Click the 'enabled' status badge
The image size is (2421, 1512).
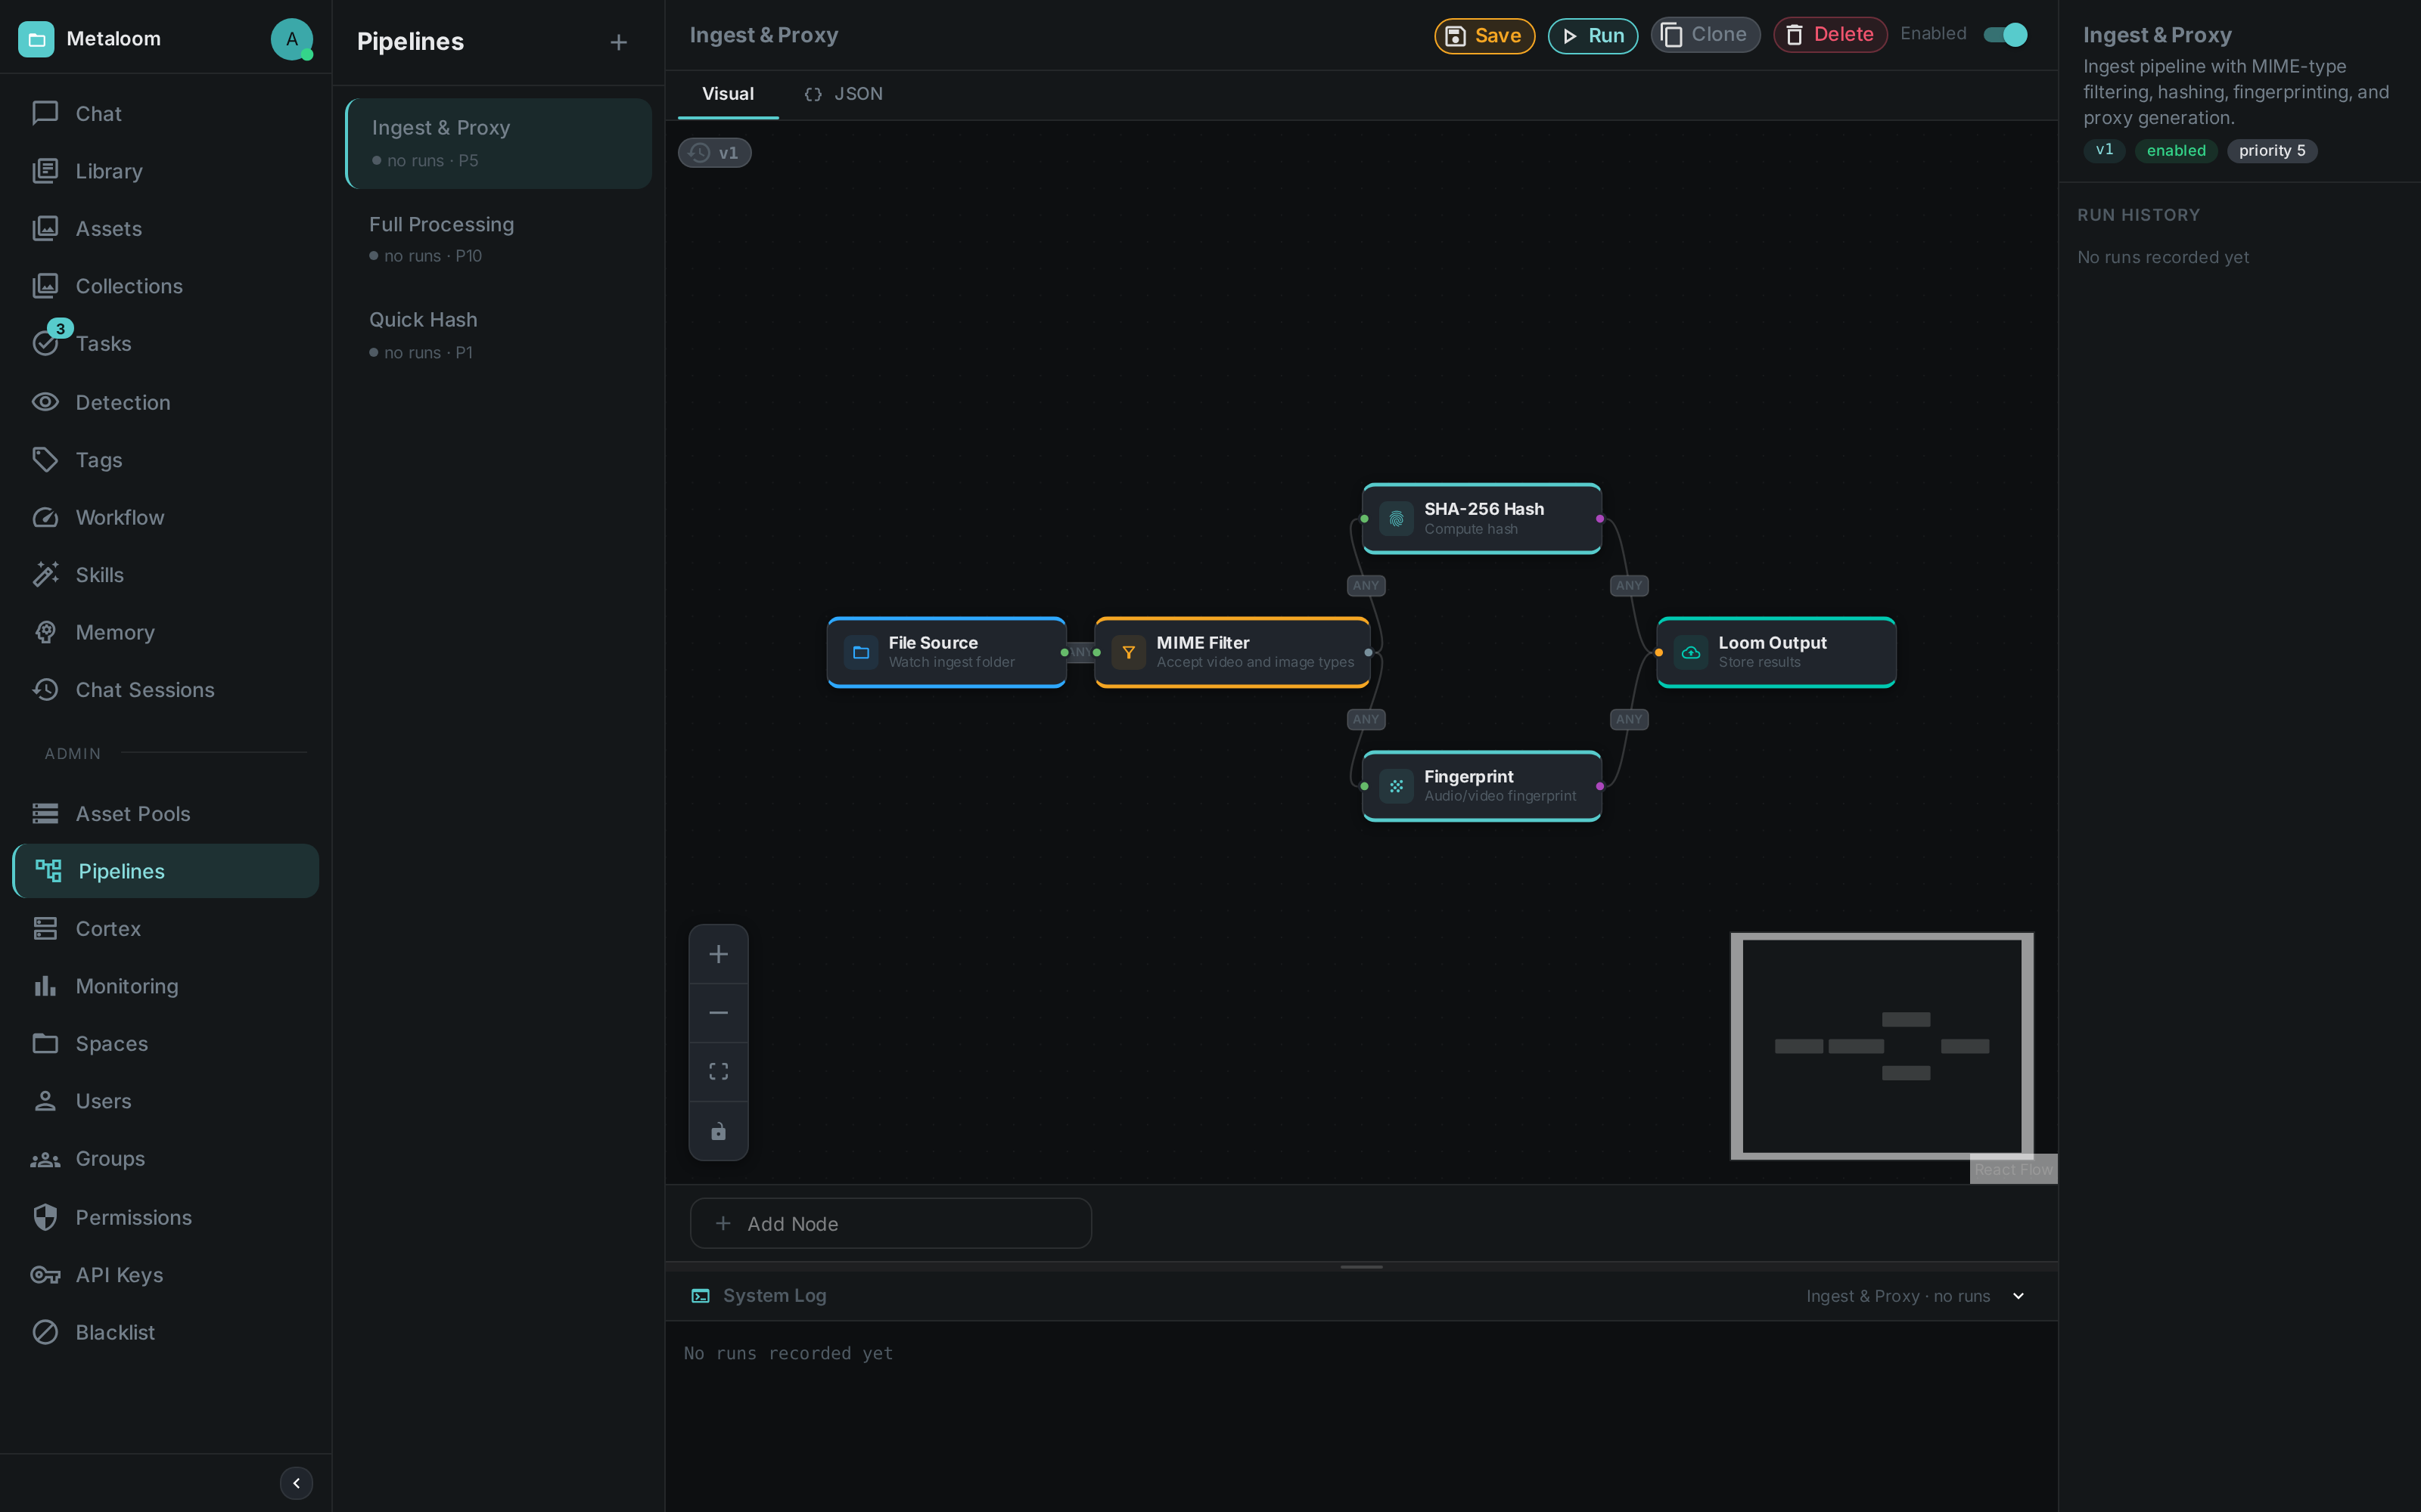point(2175,151)
